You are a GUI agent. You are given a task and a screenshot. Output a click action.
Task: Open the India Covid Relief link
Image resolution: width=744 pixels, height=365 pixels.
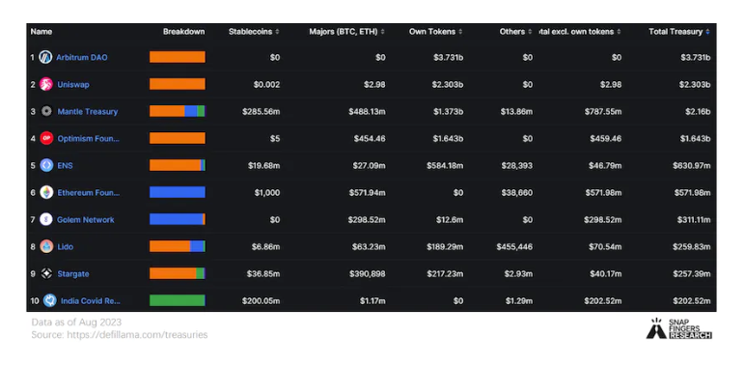pos(90,301)
